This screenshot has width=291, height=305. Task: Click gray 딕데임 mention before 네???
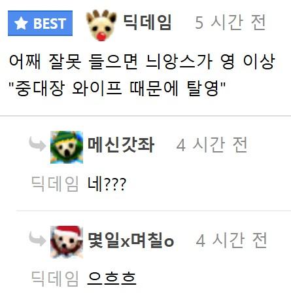click(55, 184)
